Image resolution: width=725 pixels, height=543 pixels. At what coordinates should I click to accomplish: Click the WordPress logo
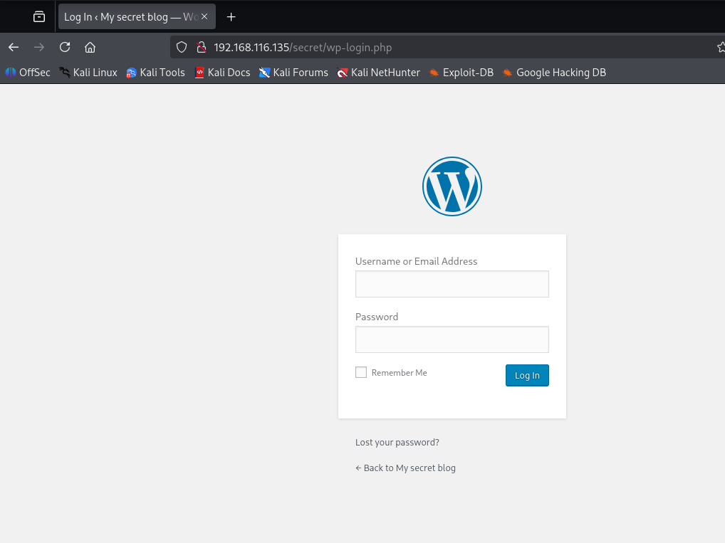click(x=452, y=186)
